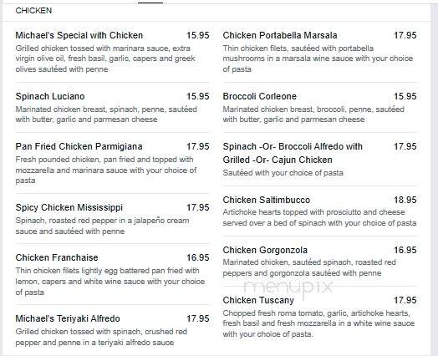
Task: Click the 16.95 price for Chicken Gorgonzola
Action: click(405, 250)
